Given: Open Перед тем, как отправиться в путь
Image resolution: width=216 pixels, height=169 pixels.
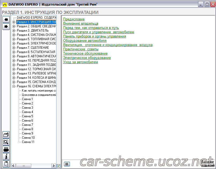Looking at the screenshot, I should tap(91, 28).
